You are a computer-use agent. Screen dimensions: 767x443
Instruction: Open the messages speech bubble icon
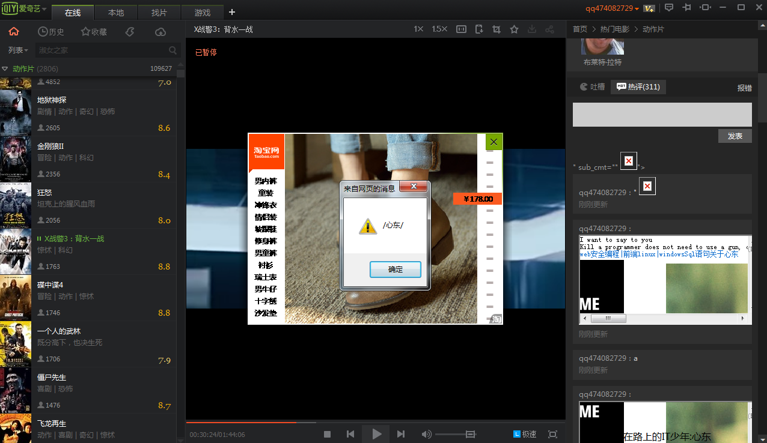669,7
